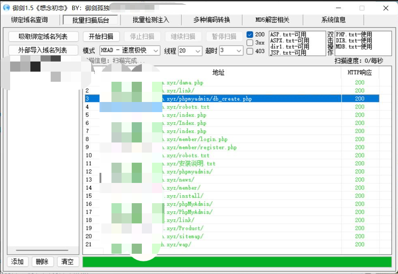Open the 系统信息 tab

(333, 20)
